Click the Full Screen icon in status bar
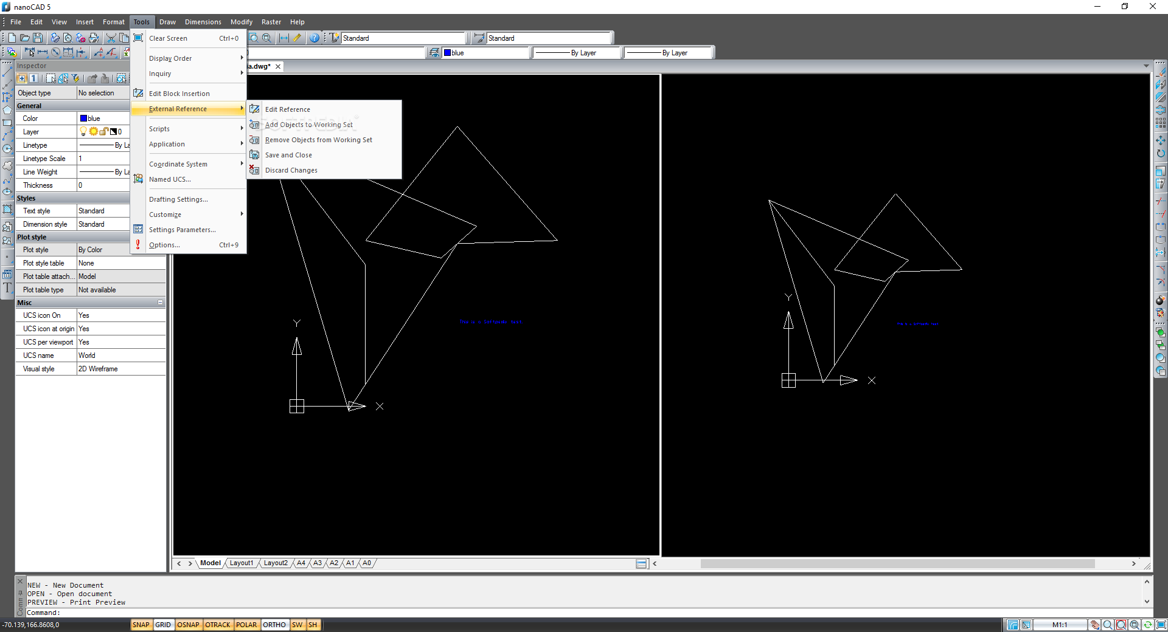 point(1161,625)
